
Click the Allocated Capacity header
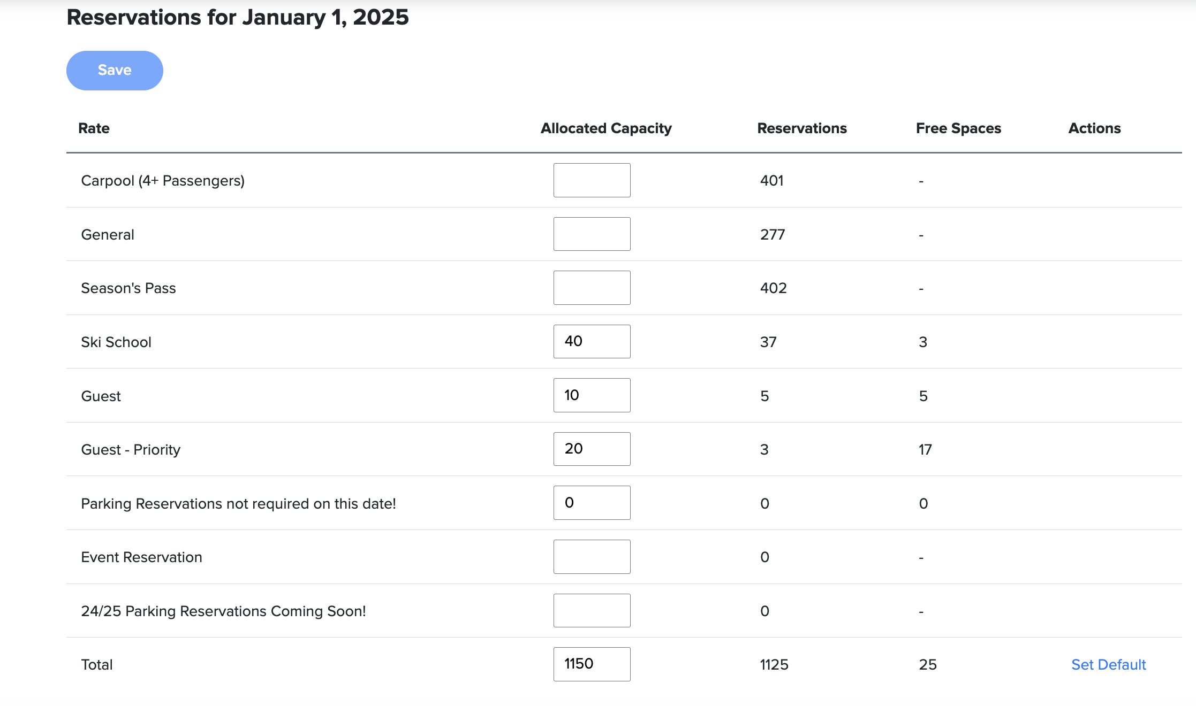pos(605,128)
